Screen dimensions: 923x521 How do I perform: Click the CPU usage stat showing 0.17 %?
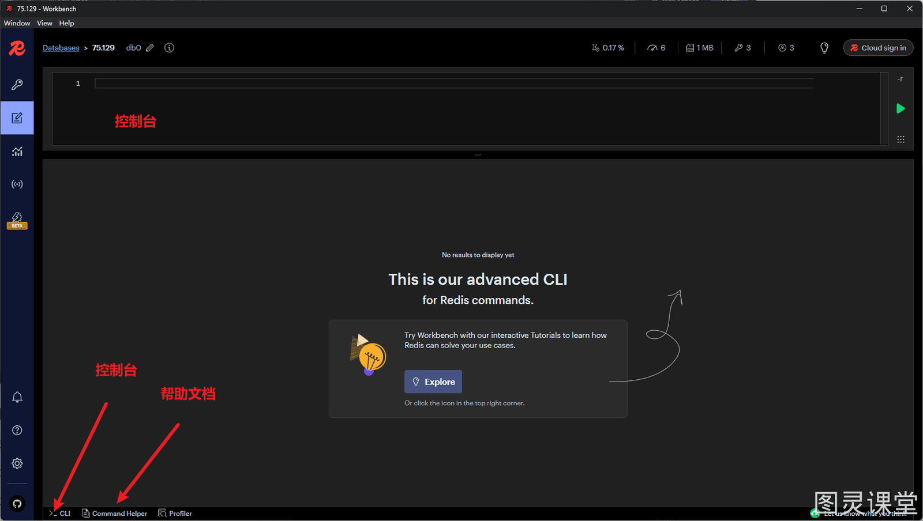[608, 48]
